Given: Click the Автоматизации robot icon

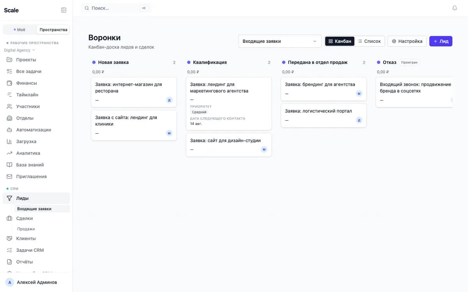Looking at the screenshot, I should pyautogui.click(x=9, y=130).
